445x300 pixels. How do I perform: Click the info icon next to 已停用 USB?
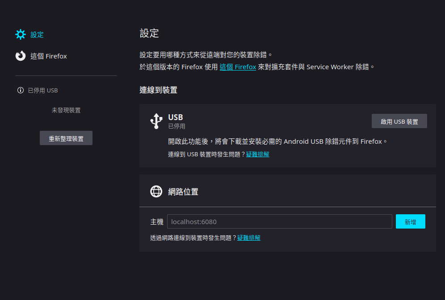[20, 90]
